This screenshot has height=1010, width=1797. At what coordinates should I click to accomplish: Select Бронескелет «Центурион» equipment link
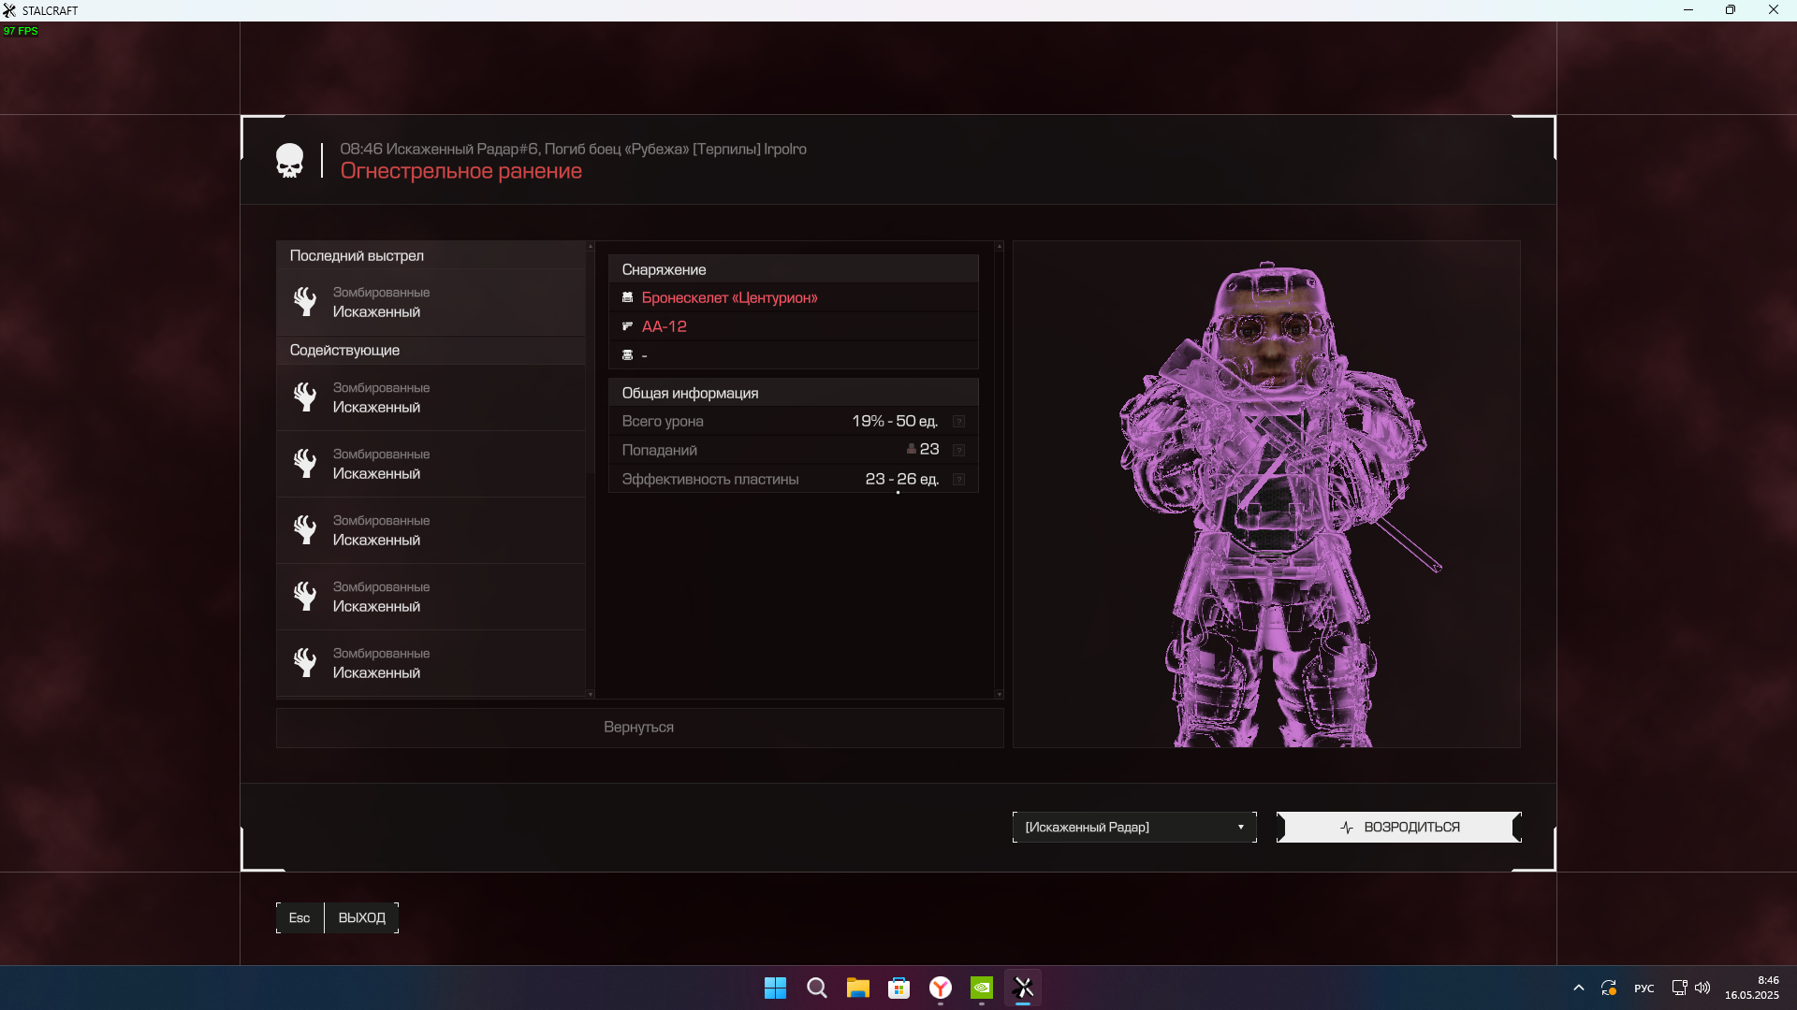coord(729,297)
